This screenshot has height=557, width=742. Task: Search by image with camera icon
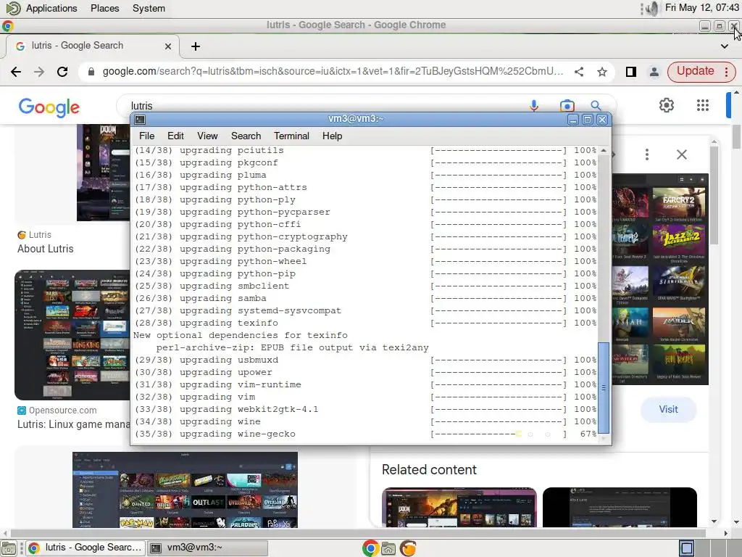pyautogui.click(x=567, y=106)
